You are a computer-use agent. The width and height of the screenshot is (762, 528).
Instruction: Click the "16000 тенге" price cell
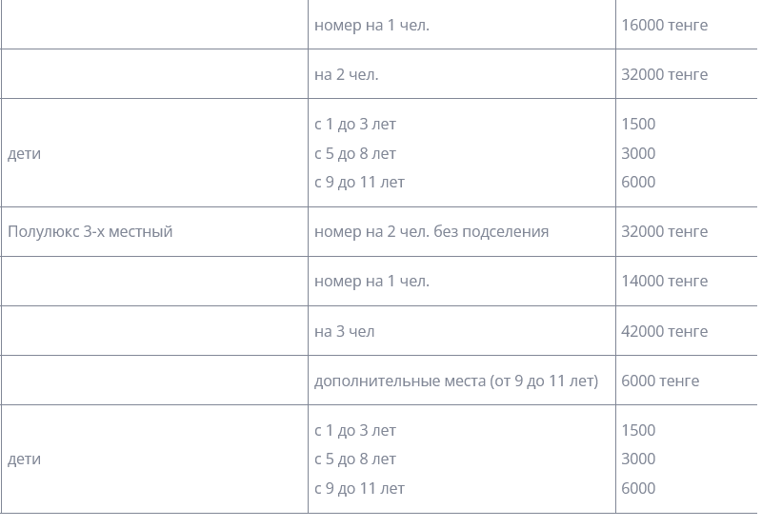664,25
